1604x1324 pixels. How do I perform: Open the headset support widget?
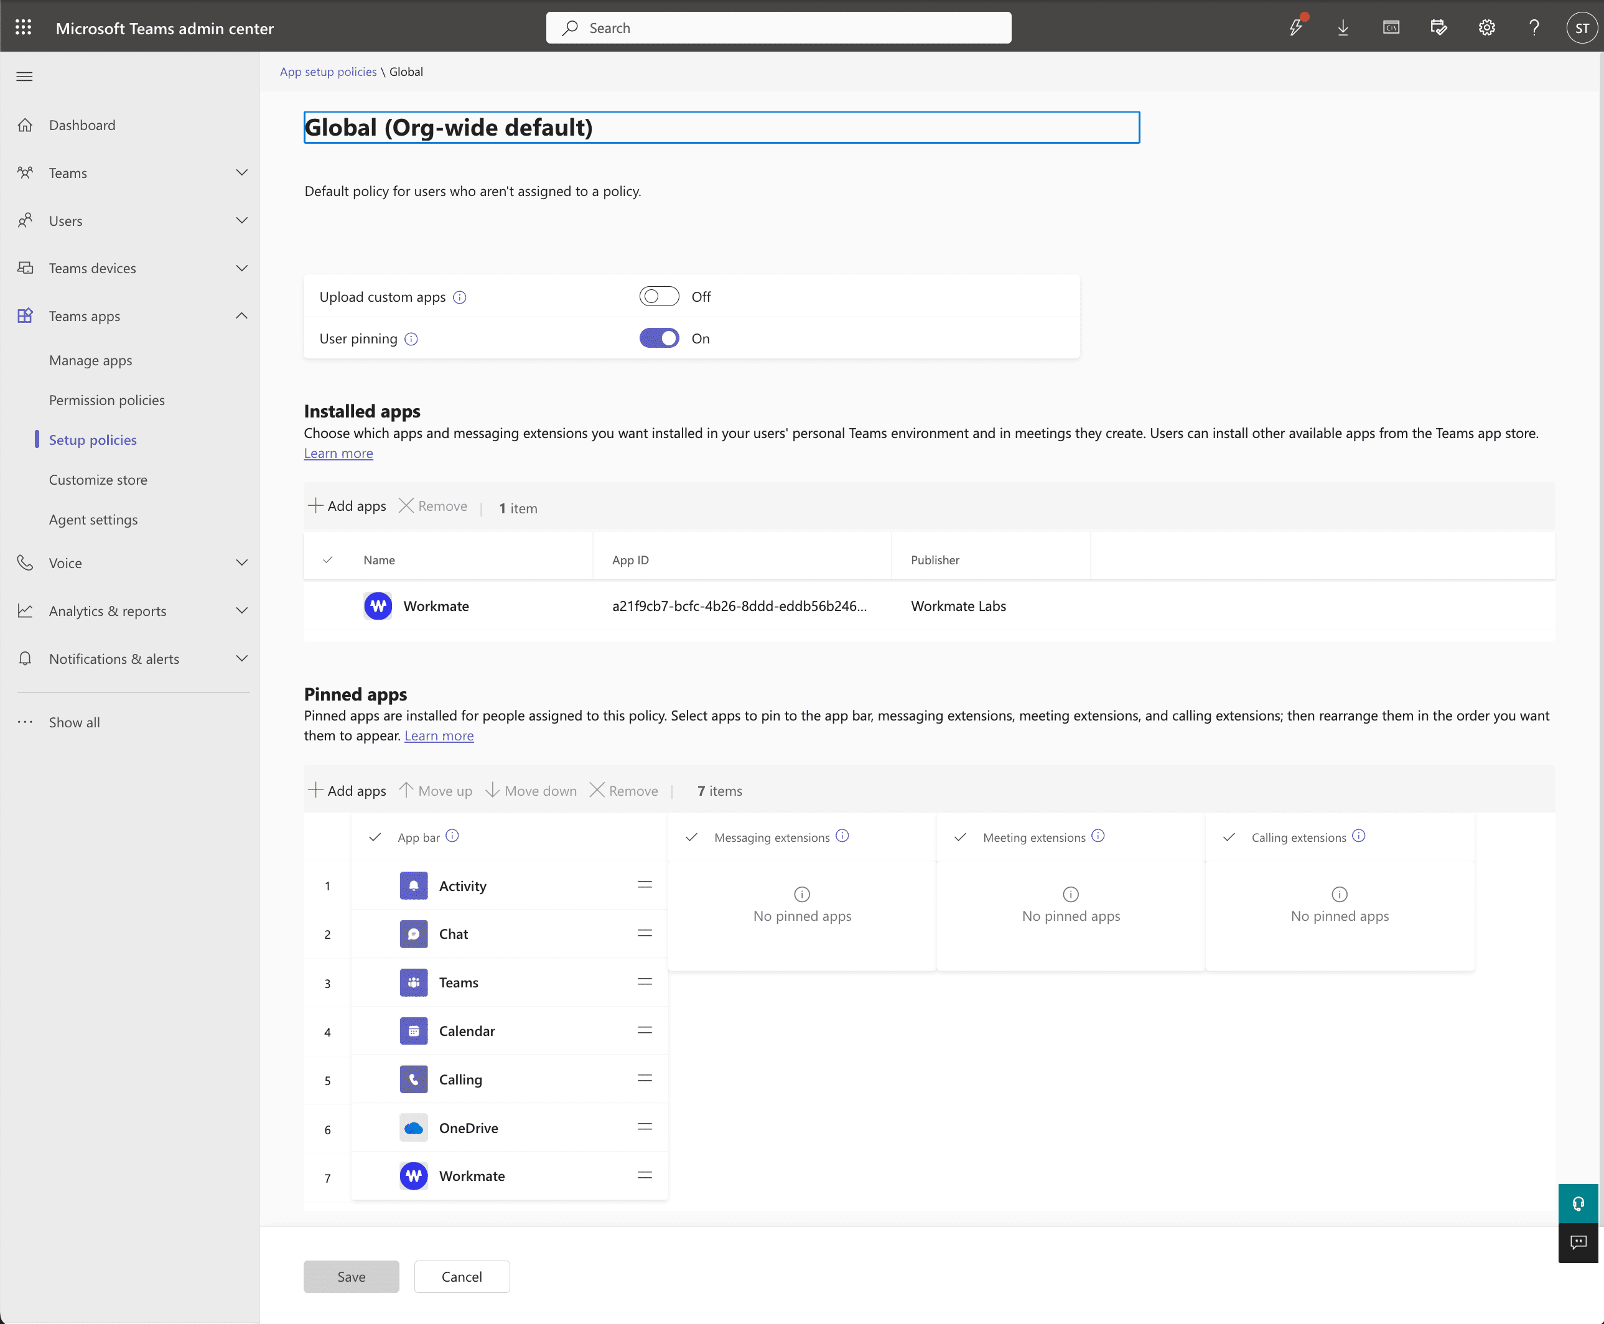[1578, 1203]
